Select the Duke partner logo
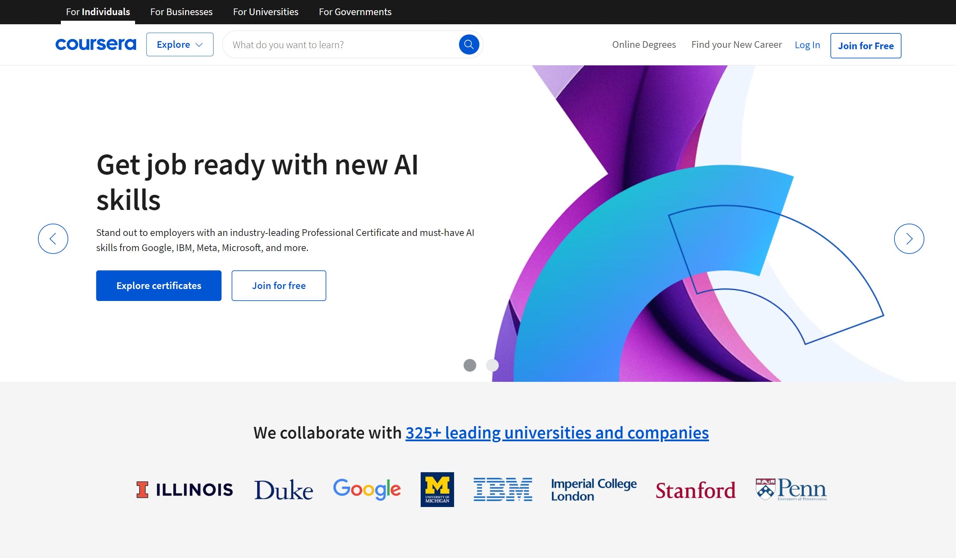This screenshot has height=558, width=956. point(283,489)
